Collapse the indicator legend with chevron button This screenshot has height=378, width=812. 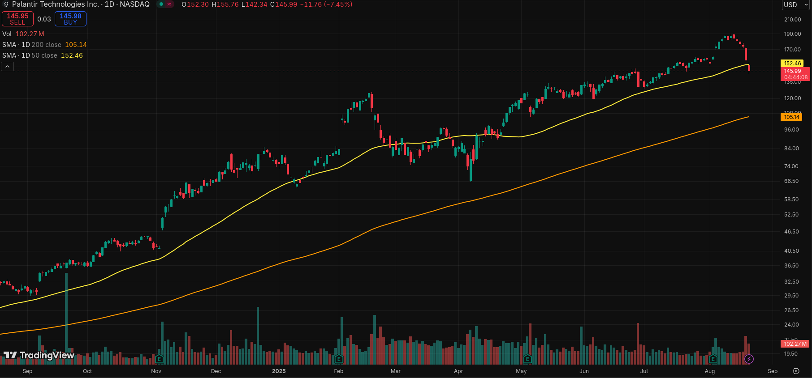[8, 67]
